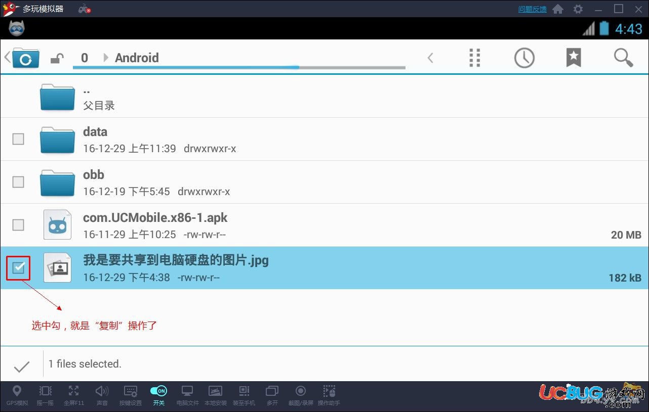
Task: Open the obb folder
Action: tap(324, 182)
